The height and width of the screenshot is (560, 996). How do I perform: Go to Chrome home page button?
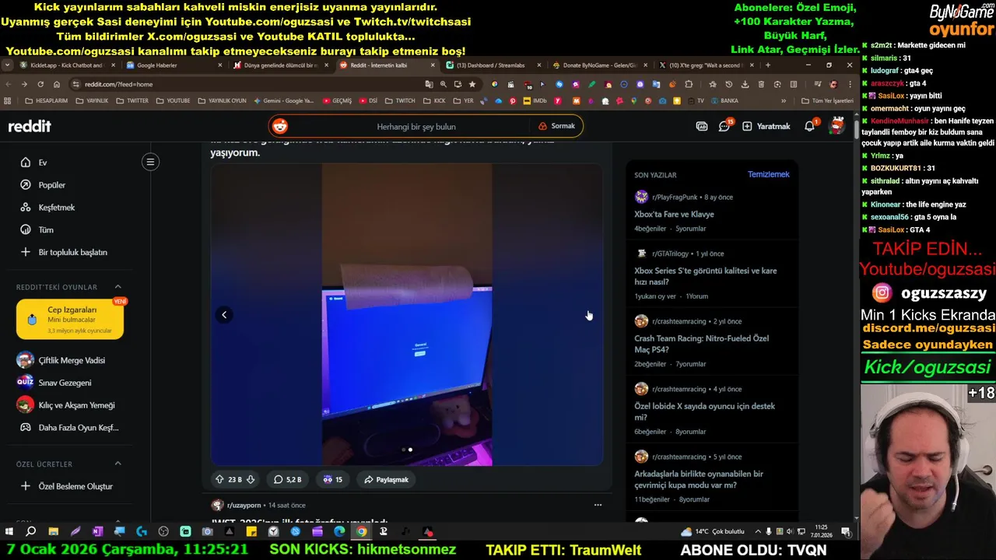tap(57, 84)
